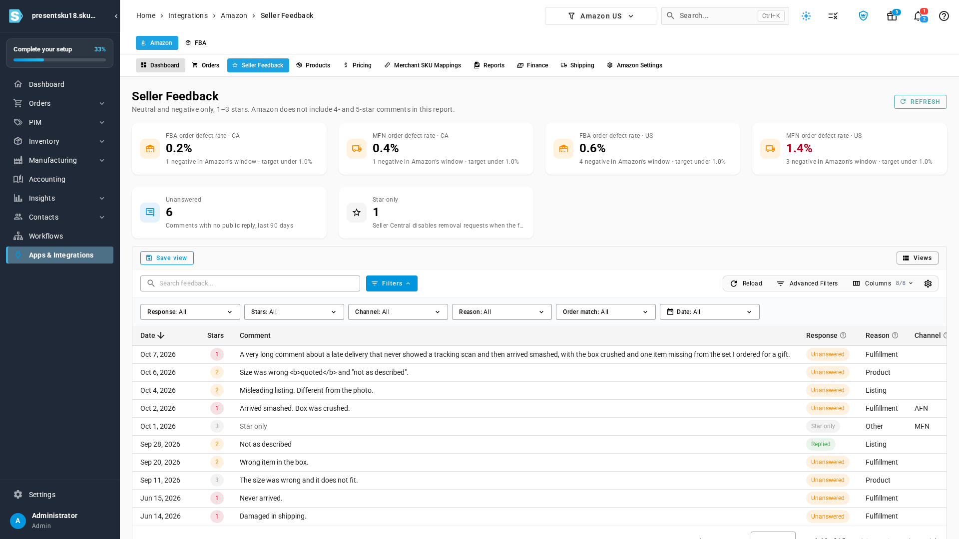Click the Replied status on Sep 28 row
Viewport: 959px width, 539px height.
tap(821, 444)
